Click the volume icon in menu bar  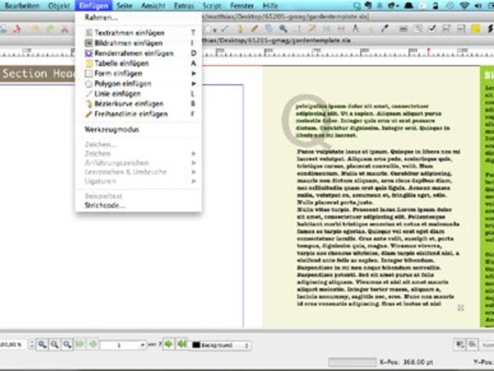pyautogui.click(x=478, y=6)
